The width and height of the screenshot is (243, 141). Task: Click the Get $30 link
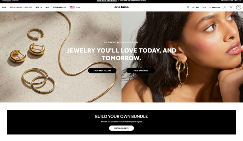point(196,7)
